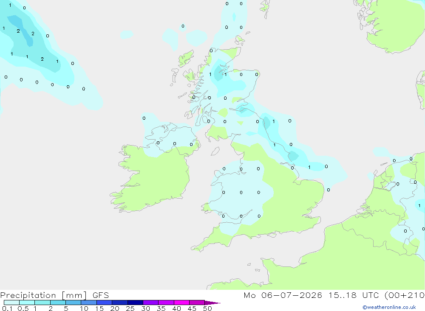This screenshot has width=425, height=311.
Task: Click the 0.1–0.5 mm legend swatch
Action: click(x=11, y=303)
